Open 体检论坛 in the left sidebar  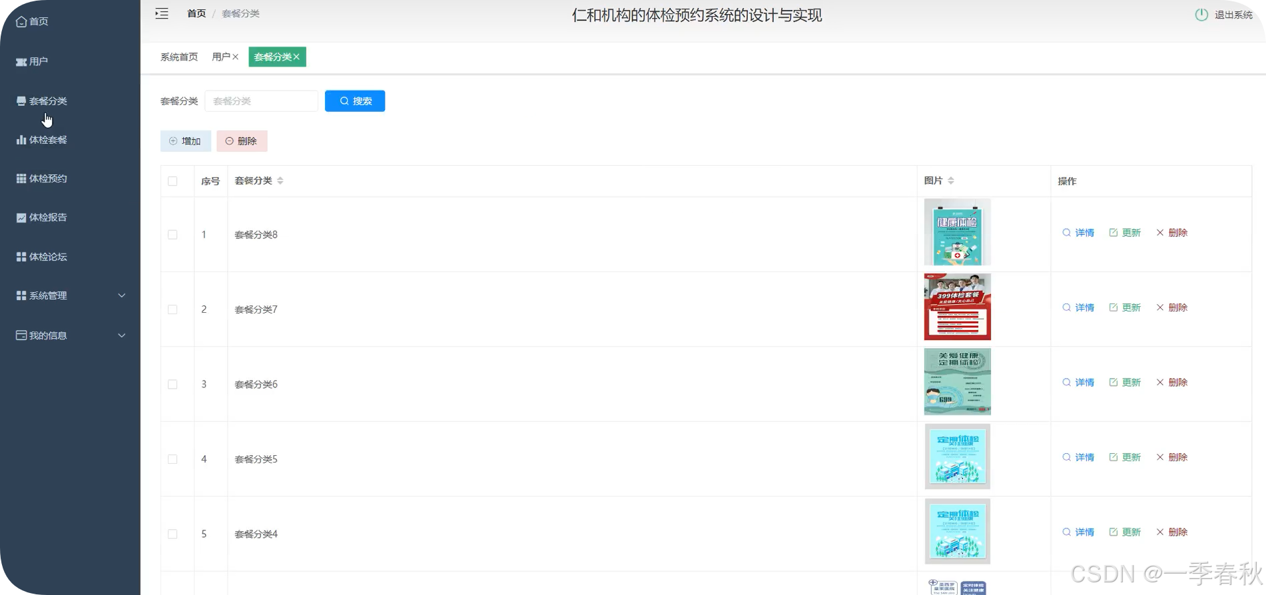42,256
